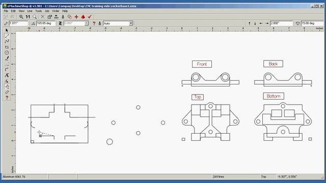This screenshot has height=183, width=326.
Task: Open the Tools menu
Action: coord(39,11)
